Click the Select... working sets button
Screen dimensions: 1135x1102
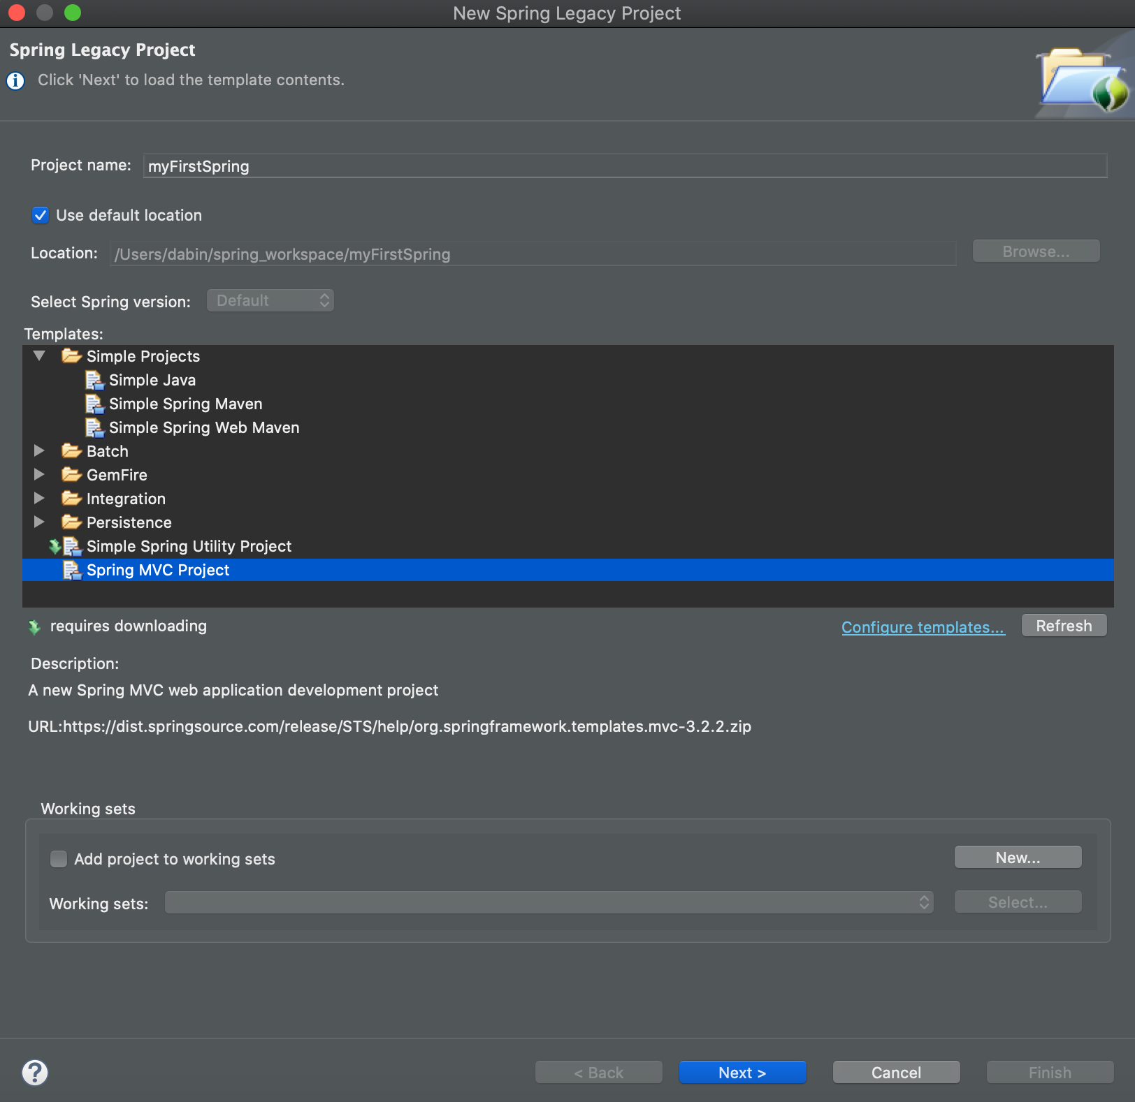click(x=1018, y=902)
